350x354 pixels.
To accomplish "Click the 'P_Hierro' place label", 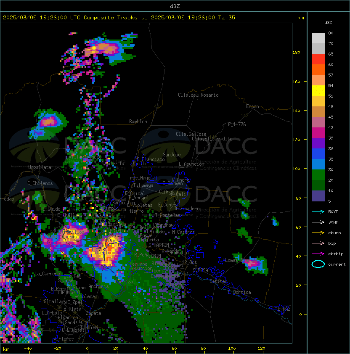I will pos(133,211).
